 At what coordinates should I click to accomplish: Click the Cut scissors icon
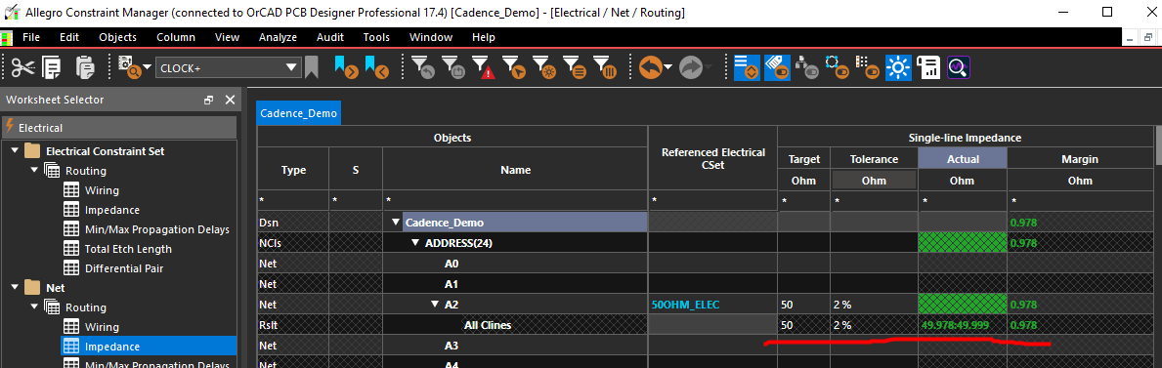[x=23, y=67]
